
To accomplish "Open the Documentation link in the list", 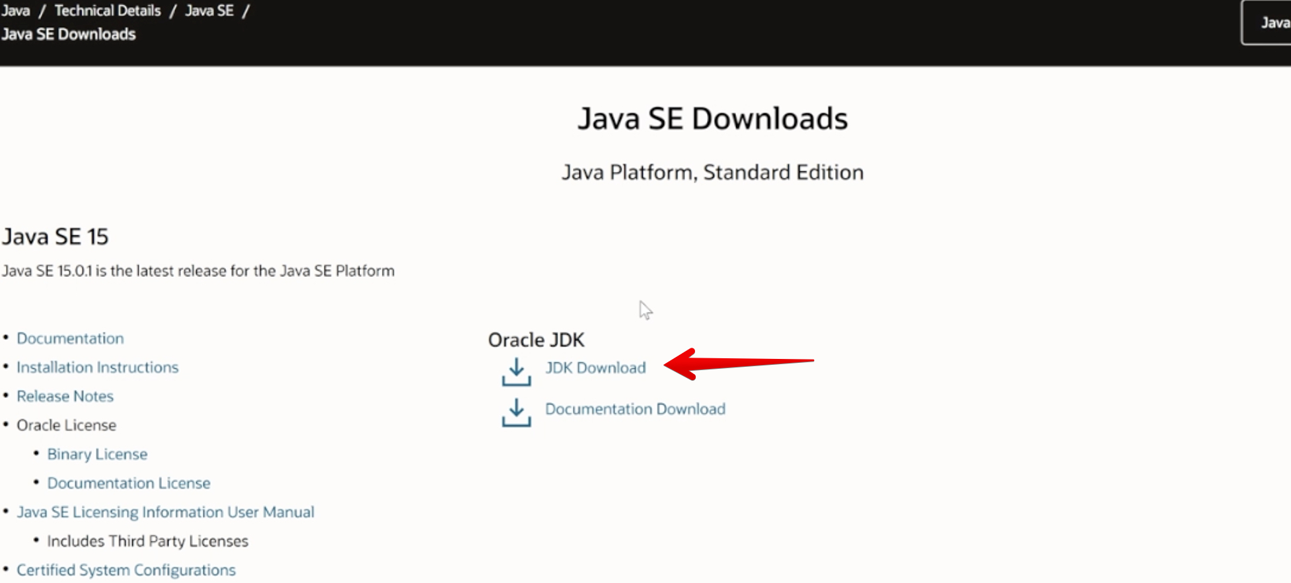I will 70,338.
